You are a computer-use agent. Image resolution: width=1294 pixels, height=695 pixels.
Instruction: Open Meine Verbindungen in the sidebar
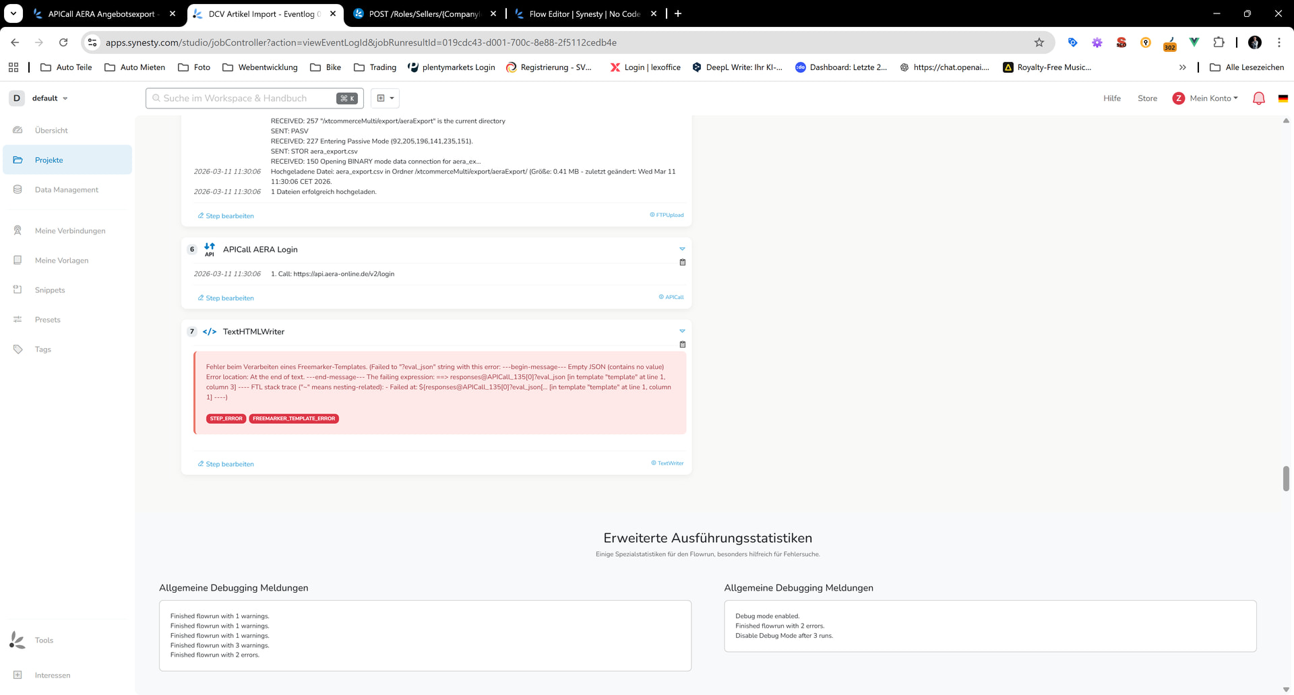tap(70, 231)
